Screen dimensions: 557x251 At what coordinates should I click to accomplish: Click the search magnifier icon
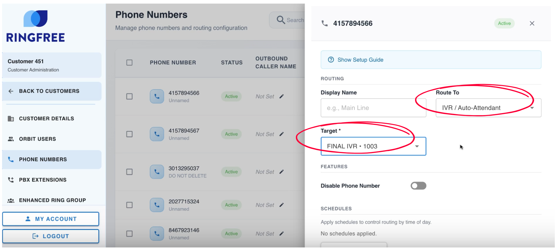280,20
